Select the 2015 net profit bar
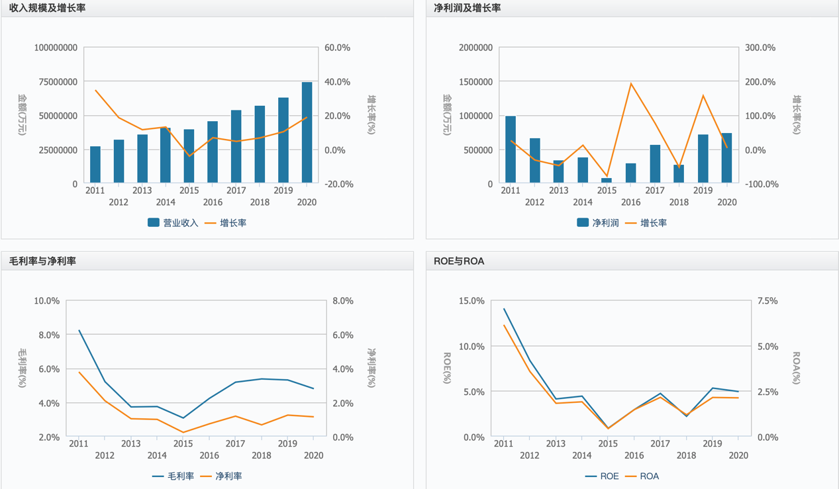 coord(607,180)
